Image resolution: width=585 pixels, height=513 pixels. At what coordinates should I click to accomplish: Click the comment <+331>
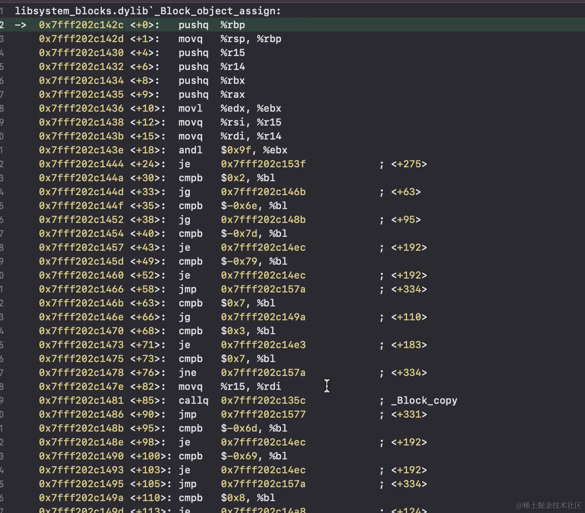409,414
